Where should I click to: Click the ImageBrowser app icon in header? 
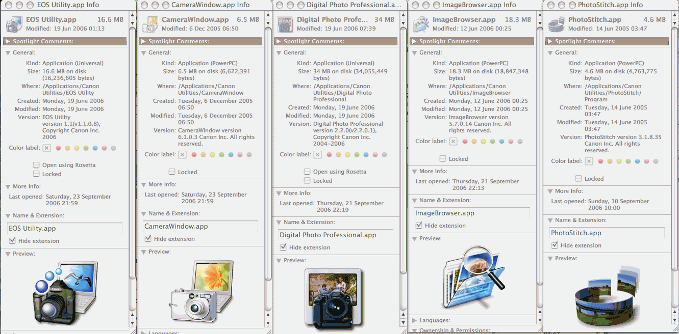(420, 23)
